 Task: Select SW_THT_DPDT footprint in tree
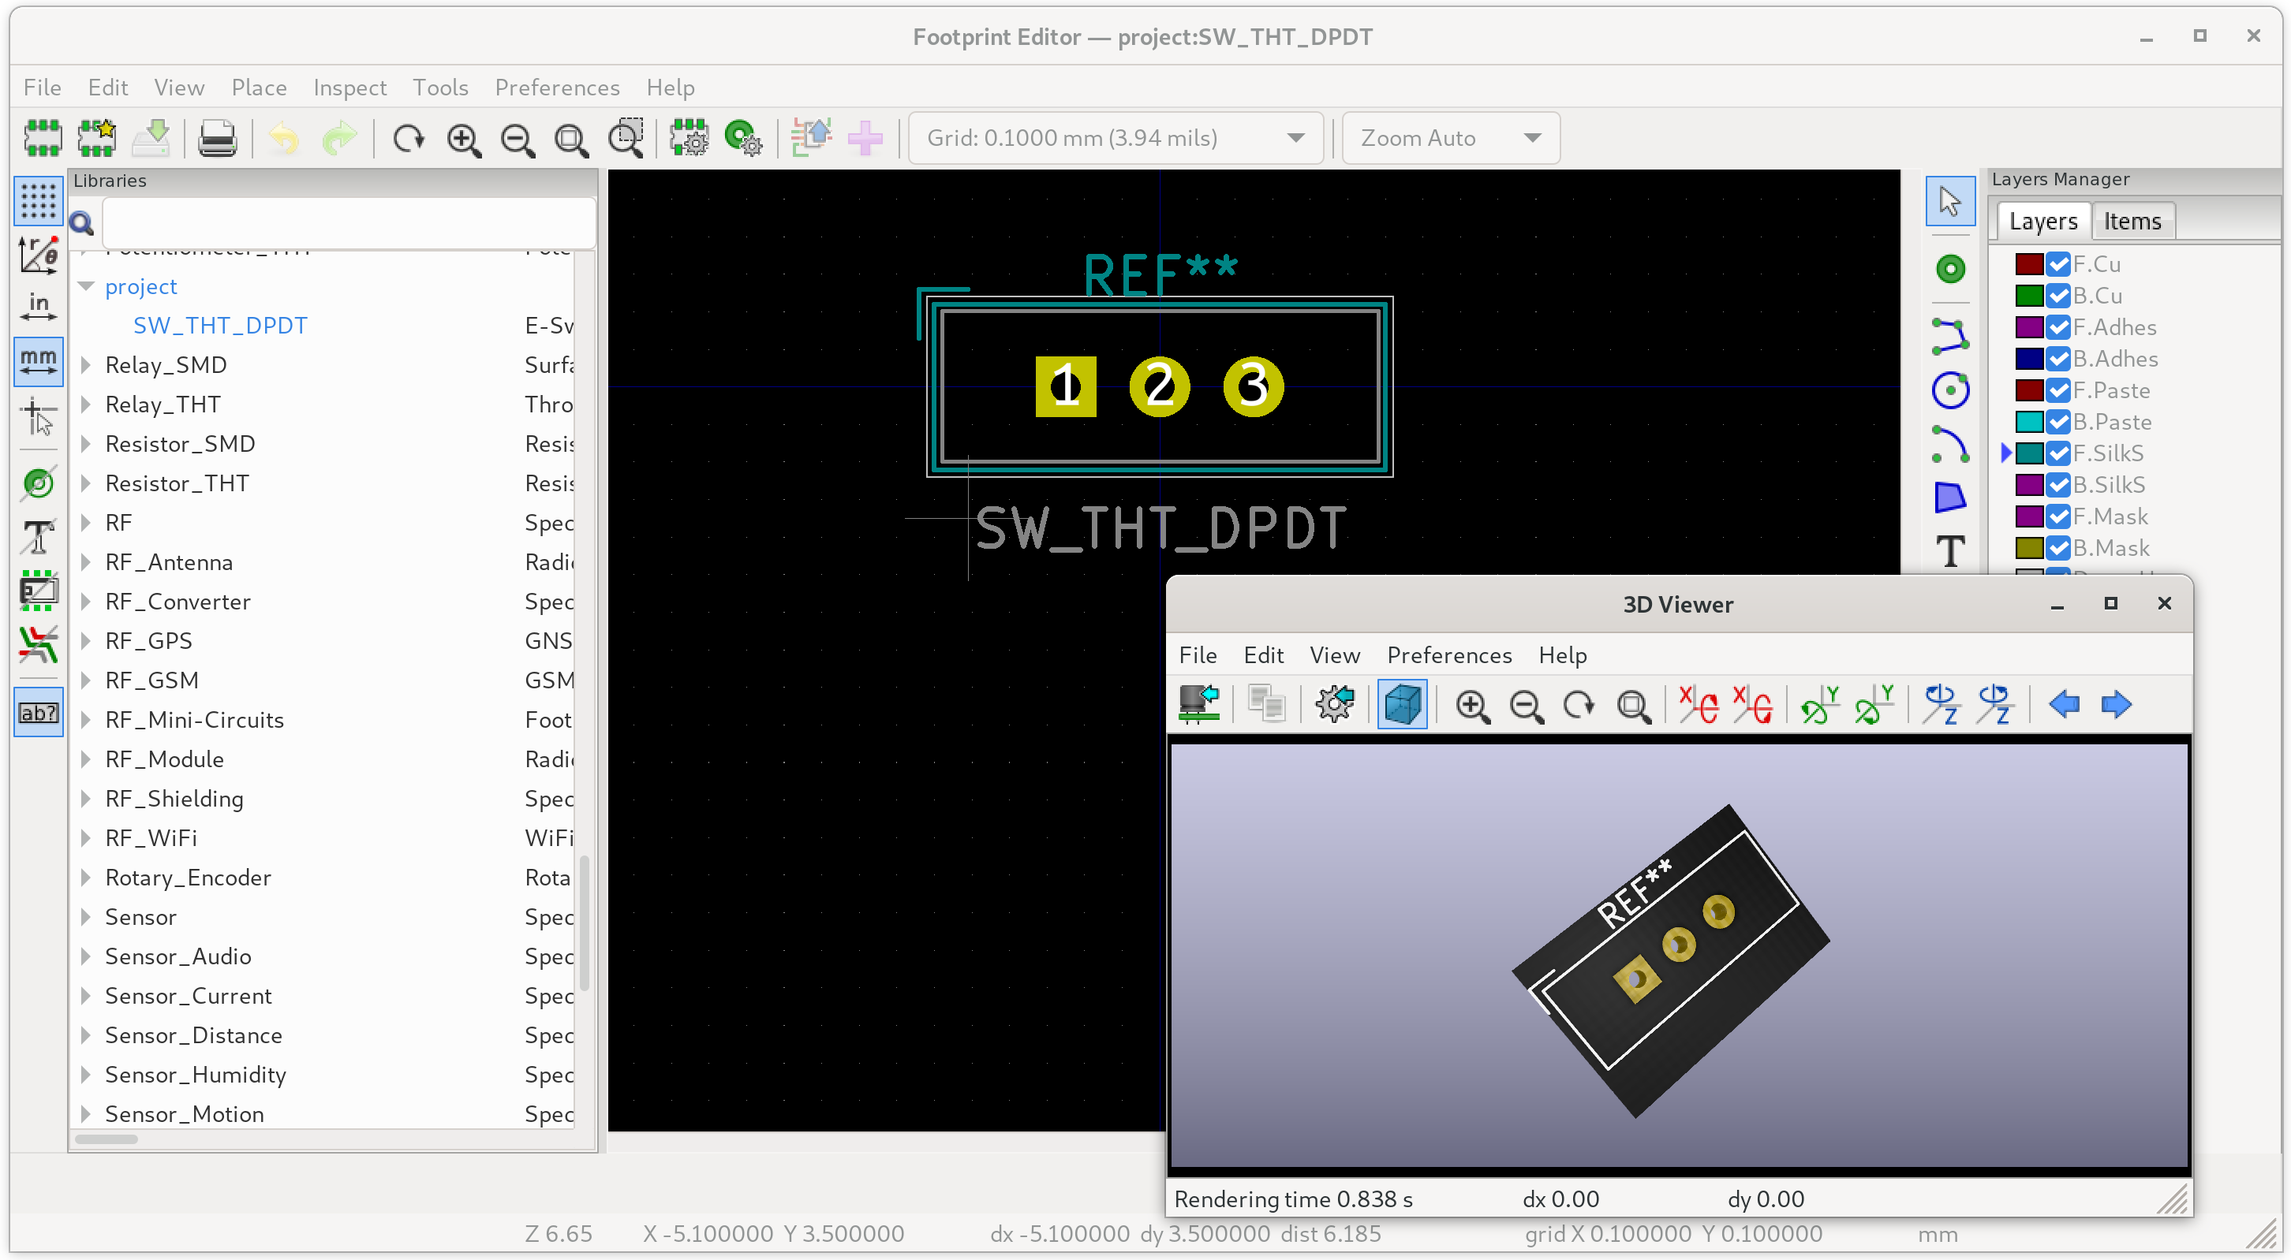(x=221, y=325)
